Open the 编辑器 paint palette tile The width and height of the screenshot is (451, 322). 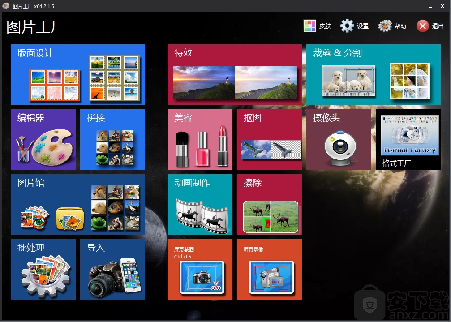pyautogui.click(x=43, y=139)
